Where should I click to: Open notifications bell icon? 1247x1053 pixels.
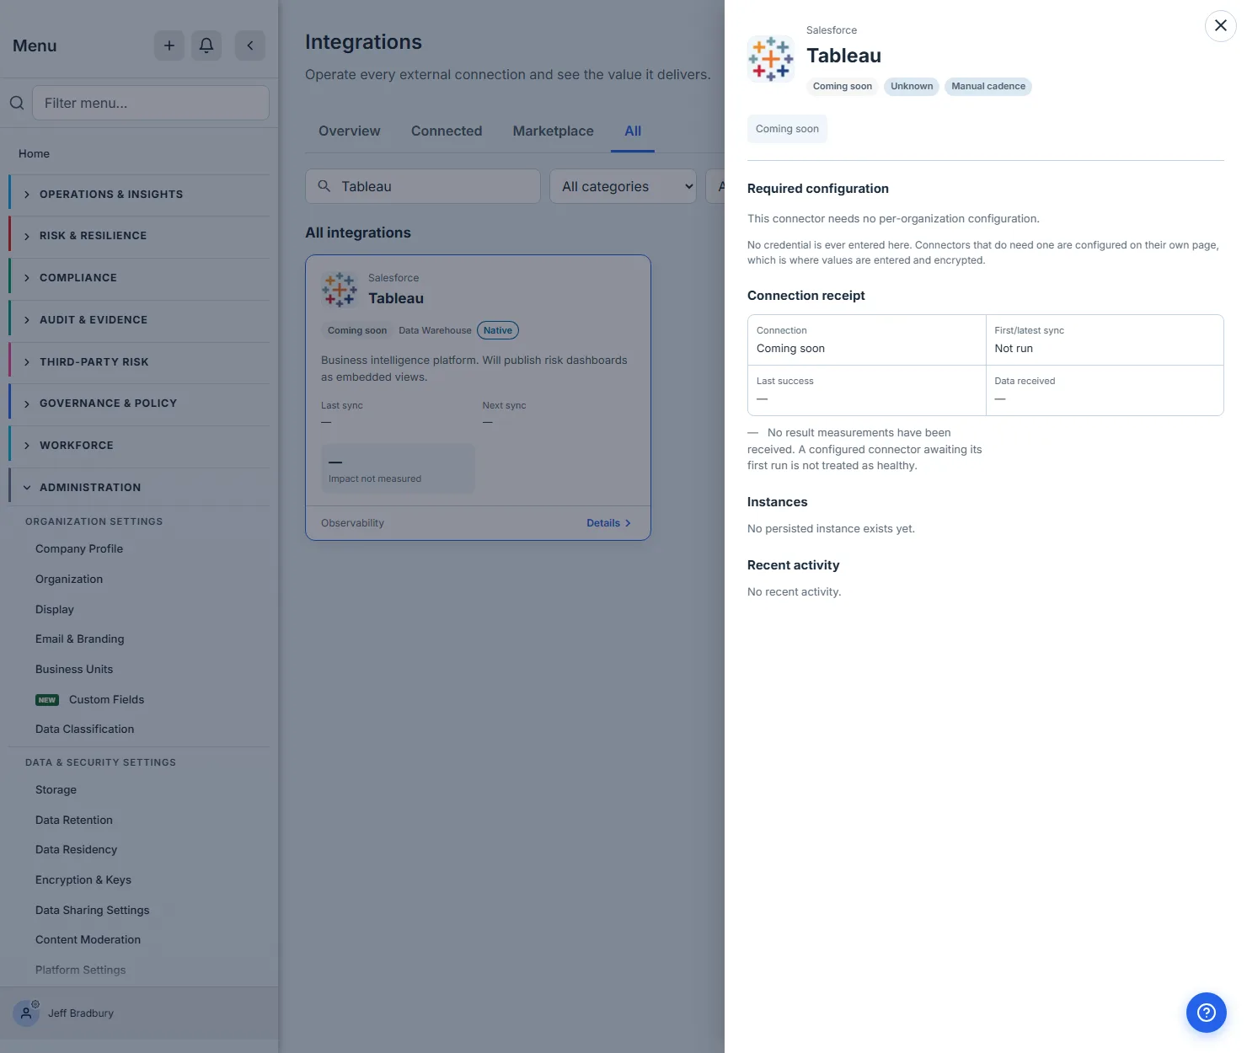(206, 45)
